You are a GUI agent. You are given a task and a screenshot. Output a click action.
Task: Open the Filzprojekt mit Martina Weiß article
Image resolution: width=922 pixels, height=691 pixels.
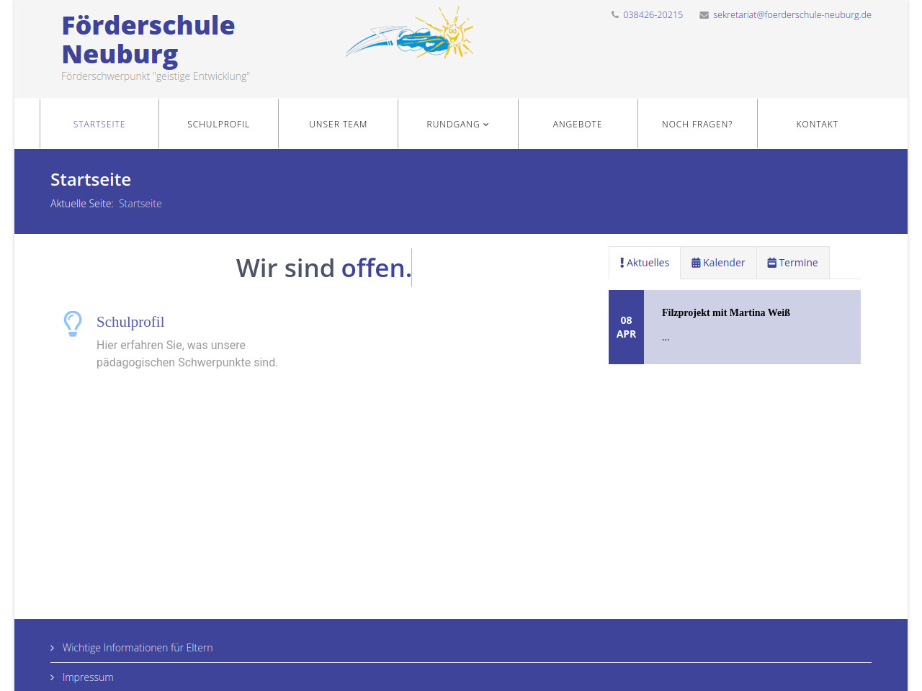725,313
